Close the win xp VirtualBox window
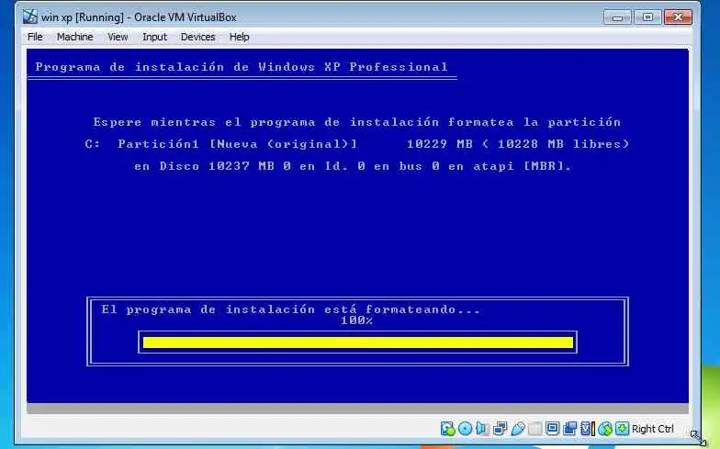Screen dimensions: 720x449 pyautogui.click(x=678, y=17)
